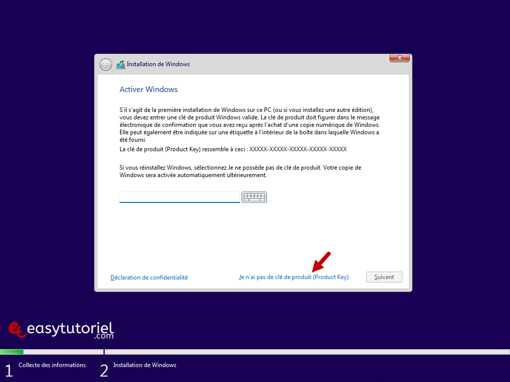
Task: Click the paragraph starting Si vous réinstallez Windows
Action: tap(241, 171)
